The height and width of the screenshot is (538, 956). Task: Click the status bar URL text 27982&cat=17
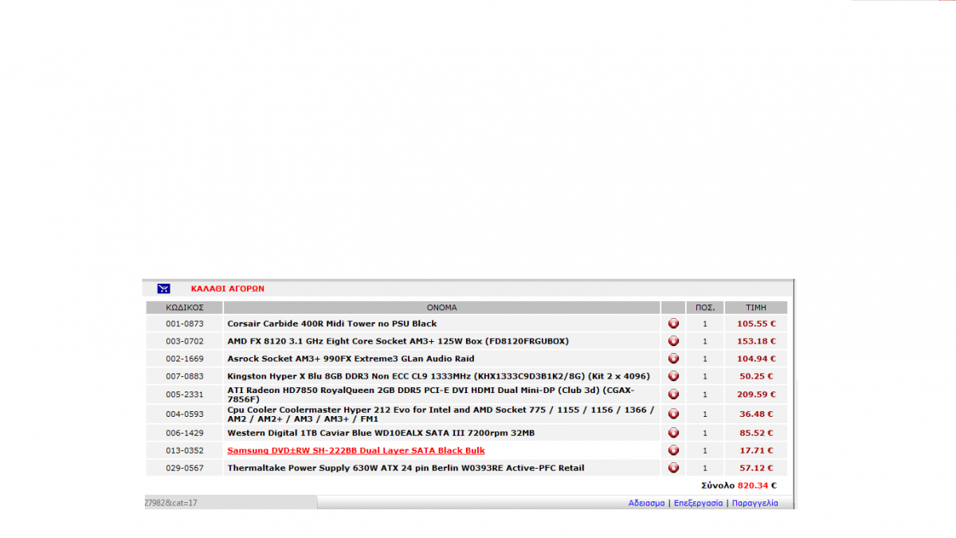click(x=170, y=503)
